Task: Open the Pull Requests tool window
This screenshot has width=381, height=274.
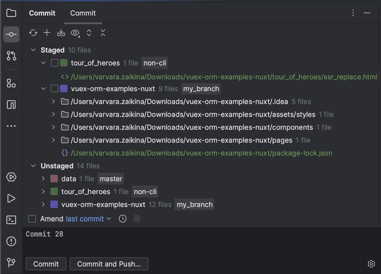Action: tap(11, 56)
